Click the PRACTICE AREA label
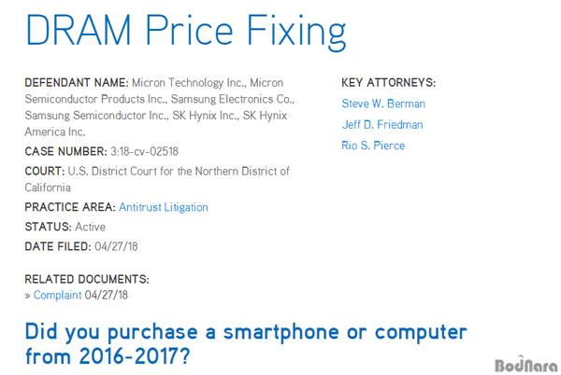Image resolution: width=561 pixels, height=375 pixels. [70, 207]
